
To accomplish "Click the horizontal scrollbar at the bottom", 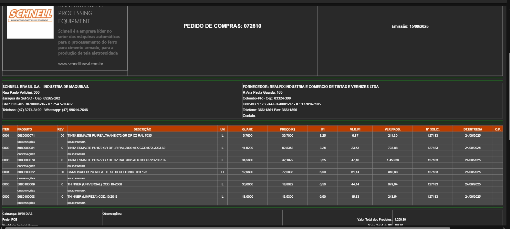I will click(x=226, y=228).
